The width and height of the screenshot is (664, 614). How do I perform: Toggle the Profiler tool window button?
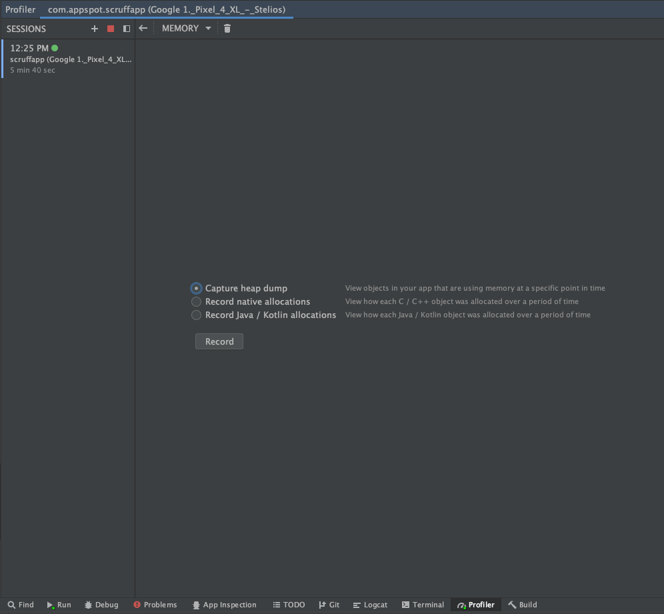[x=476, y=605]
